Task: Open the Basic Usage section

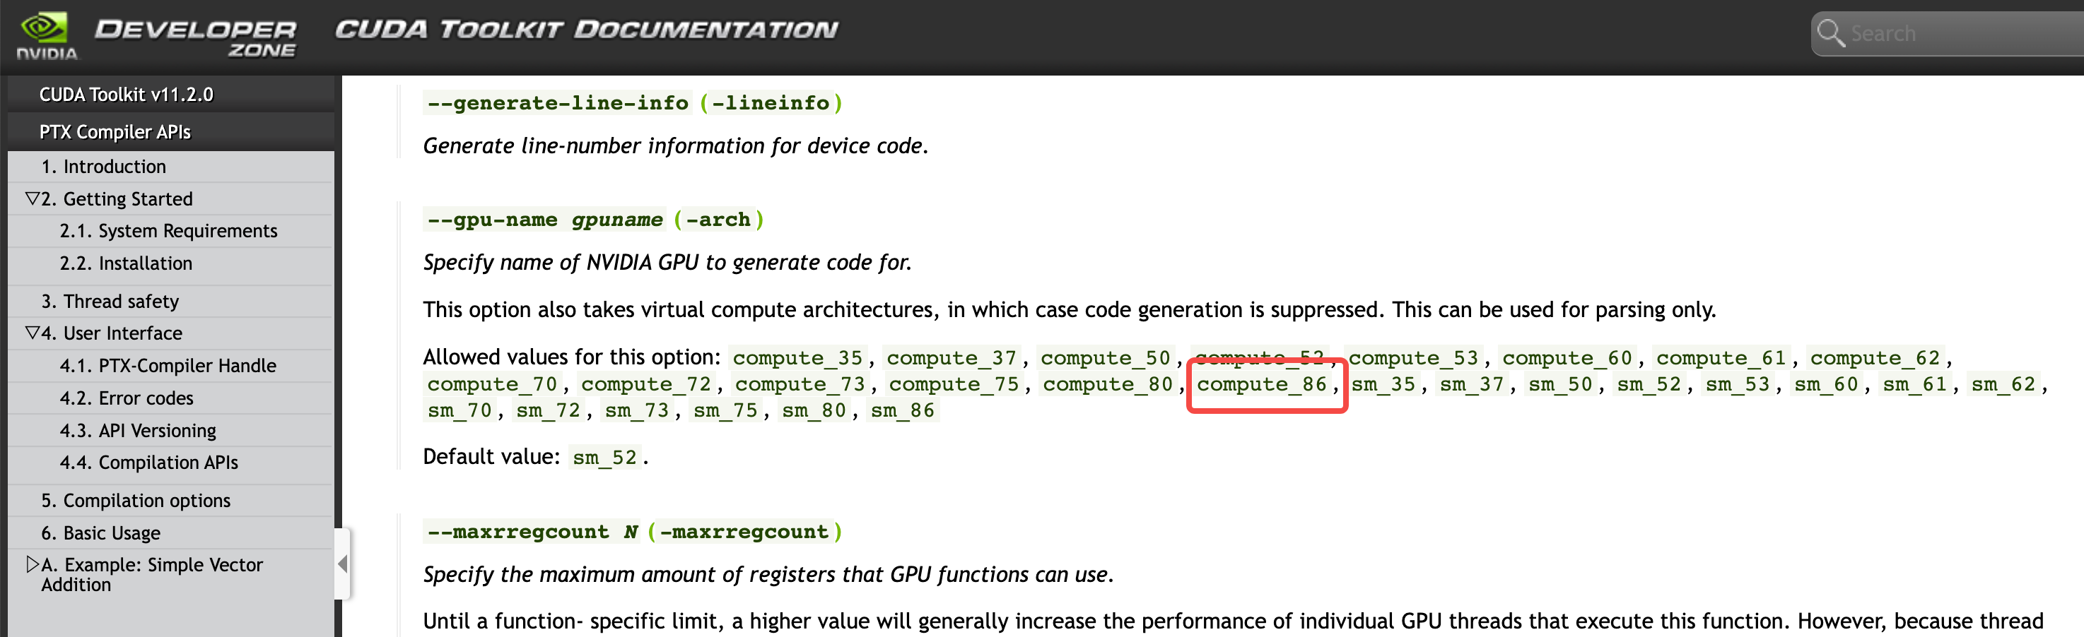Action: tap(100, 532)
